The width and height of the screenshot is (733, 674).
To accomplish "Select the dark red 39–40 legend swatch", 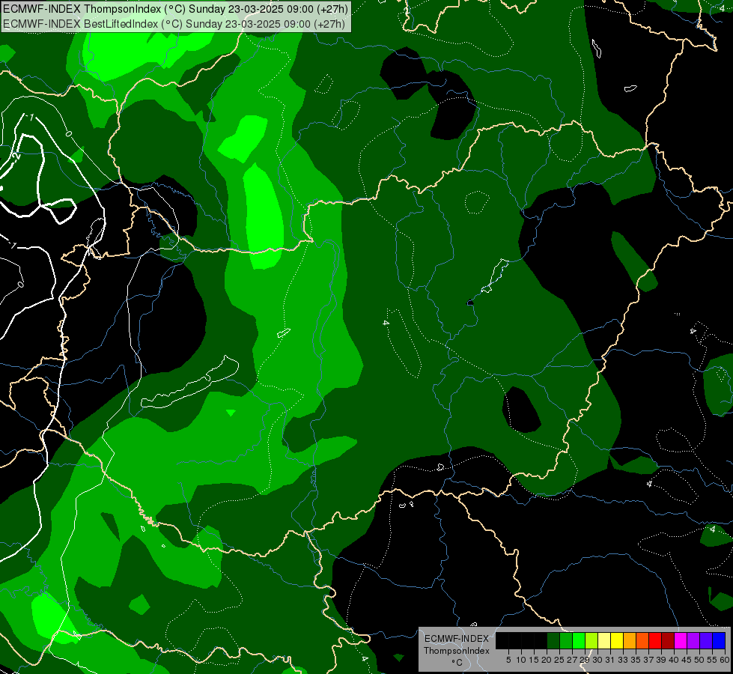I will pos(668,640).
